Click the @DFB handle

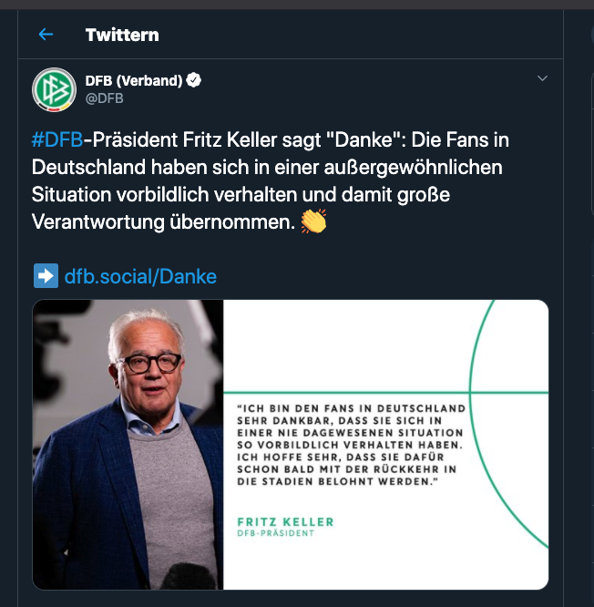click(x=105, y=98)
